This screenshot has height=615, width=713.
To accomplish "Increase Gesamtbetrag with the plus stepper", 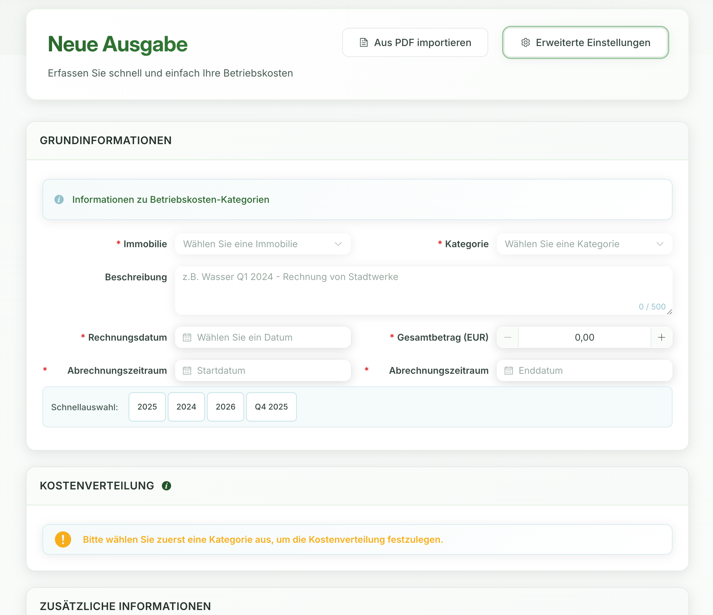I will (x=661, y=337).
